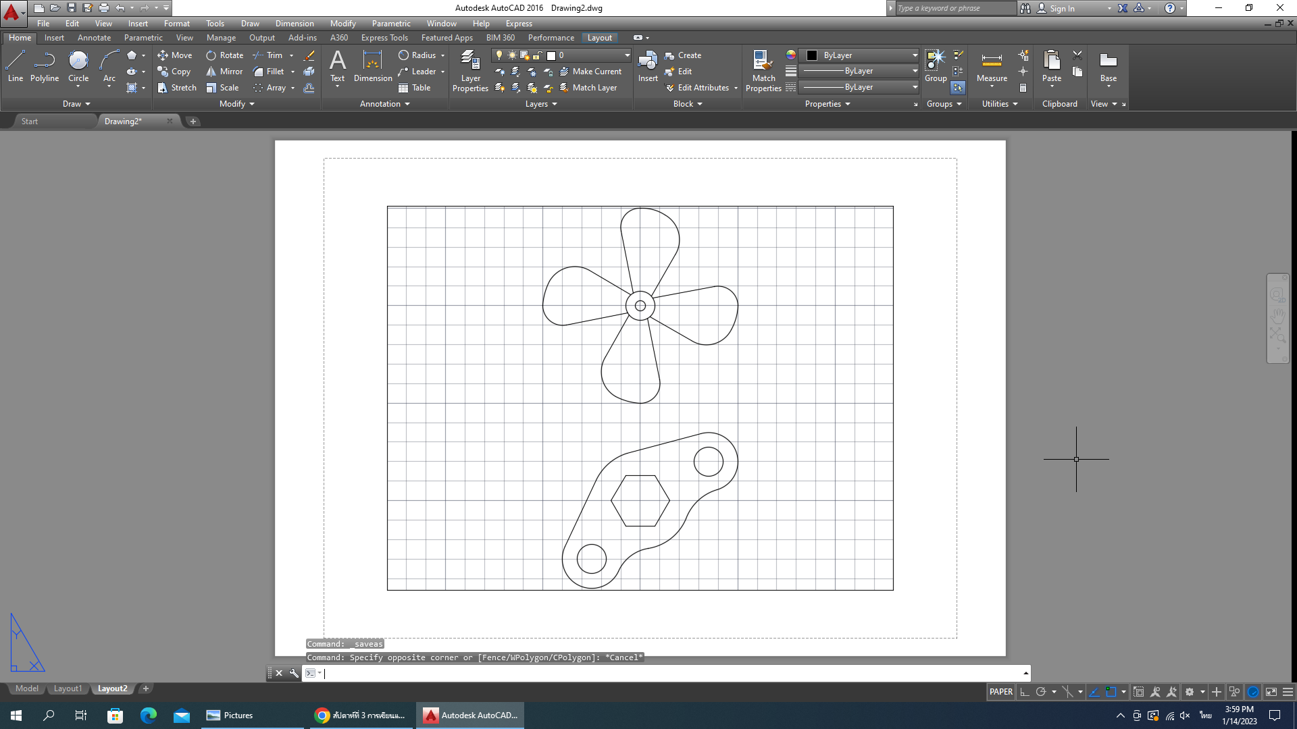Activate the Mirror command
Image resolution: width=1297 pixels, height=729 pixels.
coord(224,72)
